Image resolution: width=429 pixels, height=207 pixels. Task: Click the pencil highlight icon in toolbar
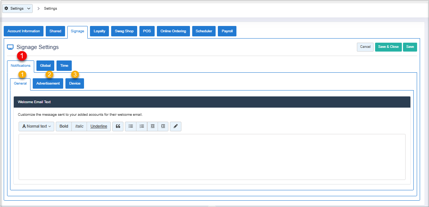[175, 126]
